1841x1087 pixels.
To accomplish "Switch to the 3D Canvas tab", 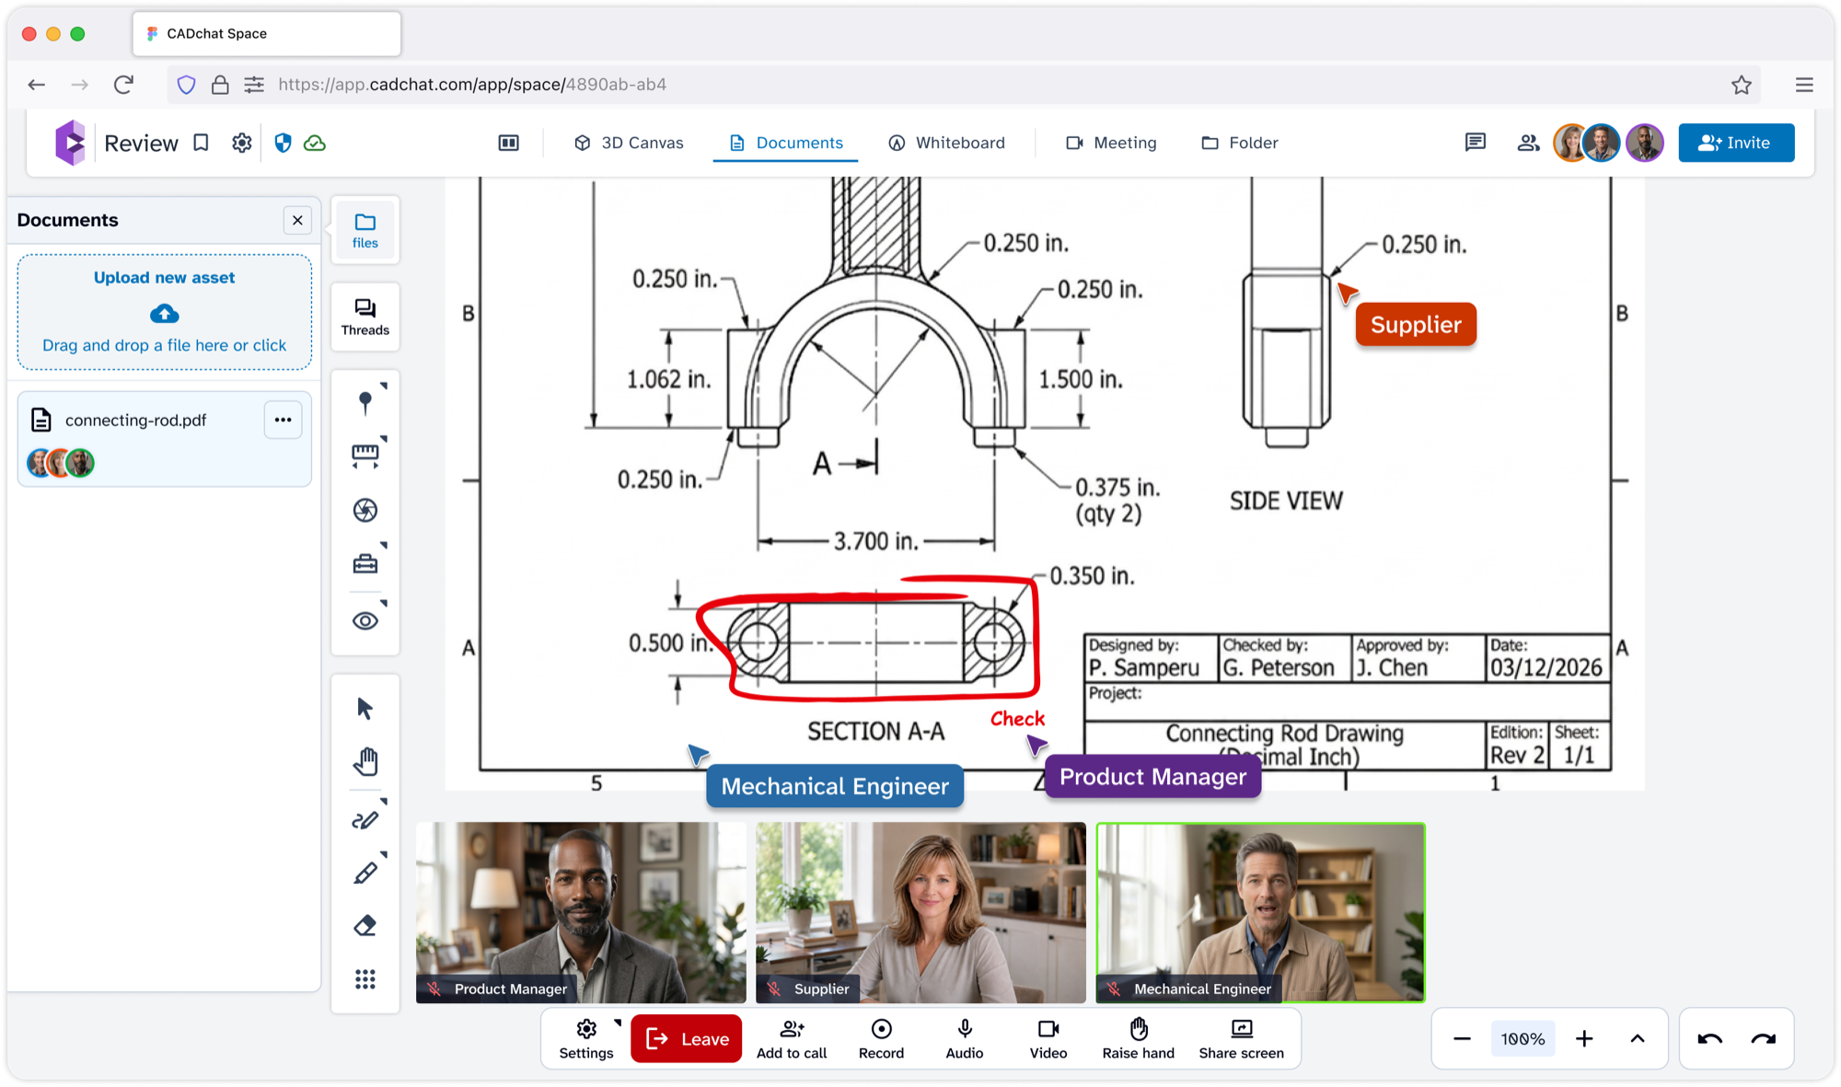I will click(x=629, y=143).
